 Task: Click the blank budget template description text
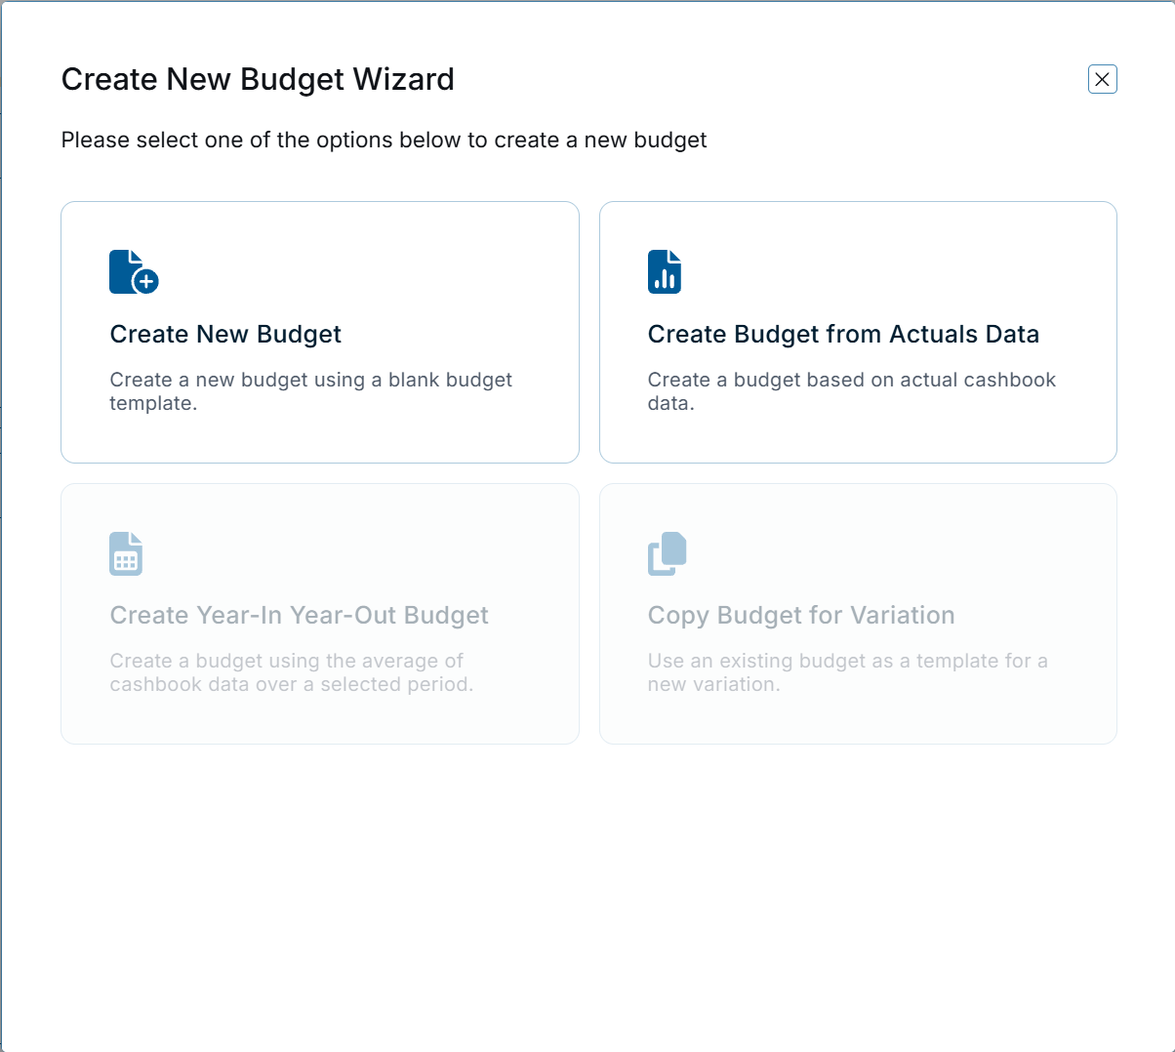click(x=310, y=391)
